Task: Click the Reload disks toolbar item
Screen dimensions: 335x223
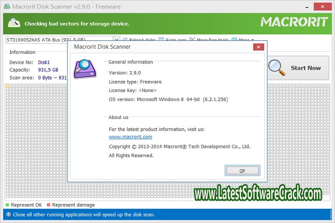Action: click(x=139, y=39)
